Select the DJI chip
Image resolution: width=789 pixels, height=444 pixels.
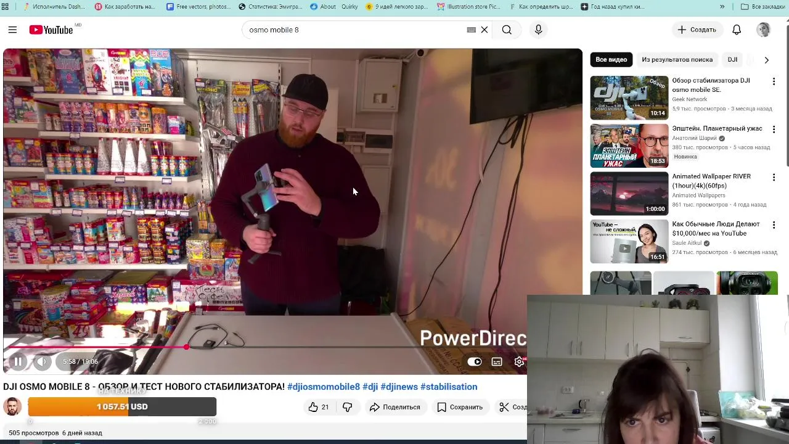tap(732, 60)
